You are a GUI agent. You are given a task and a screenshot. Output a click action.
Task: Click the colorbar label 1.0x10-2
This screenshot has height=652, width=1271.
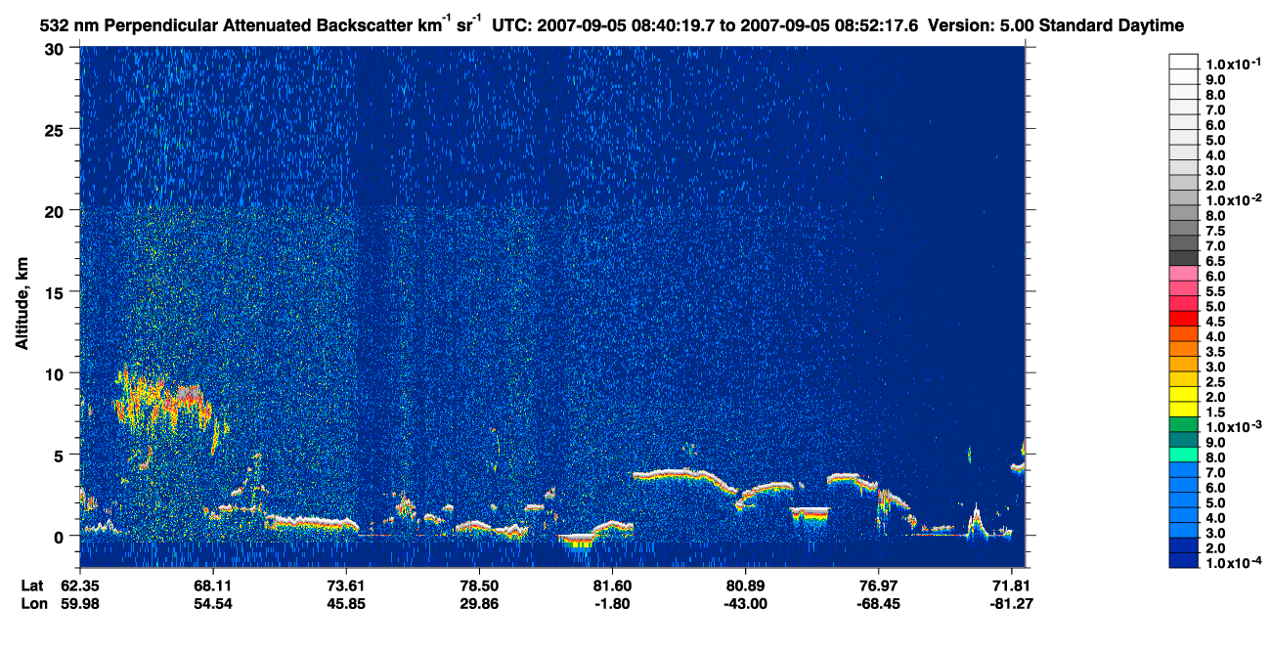tap(1233, 200)
